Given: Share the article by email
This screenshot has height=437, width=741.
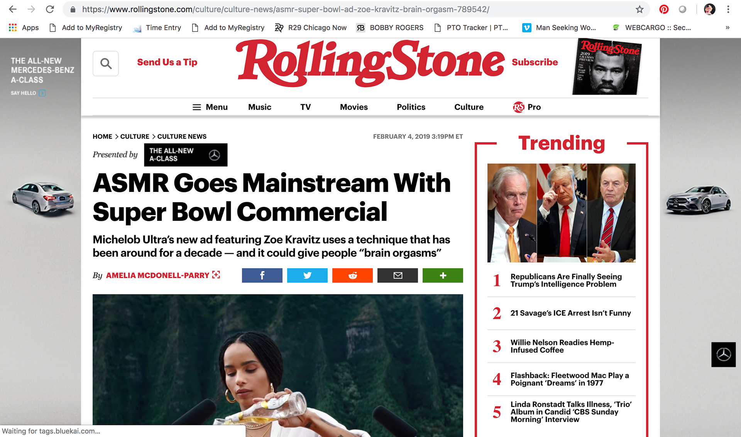Looking at the screenshot, I should pyautogui.click(x=398, y=276).
